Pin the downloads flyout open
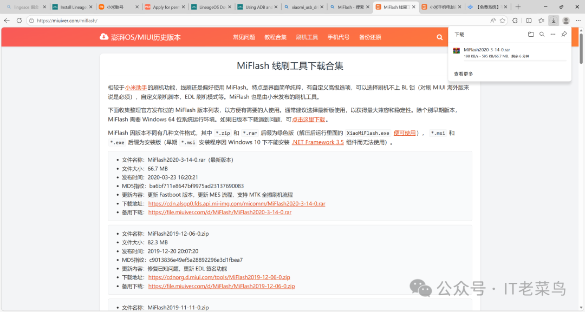Screen dimensions: 585x312 click(564, 35)
